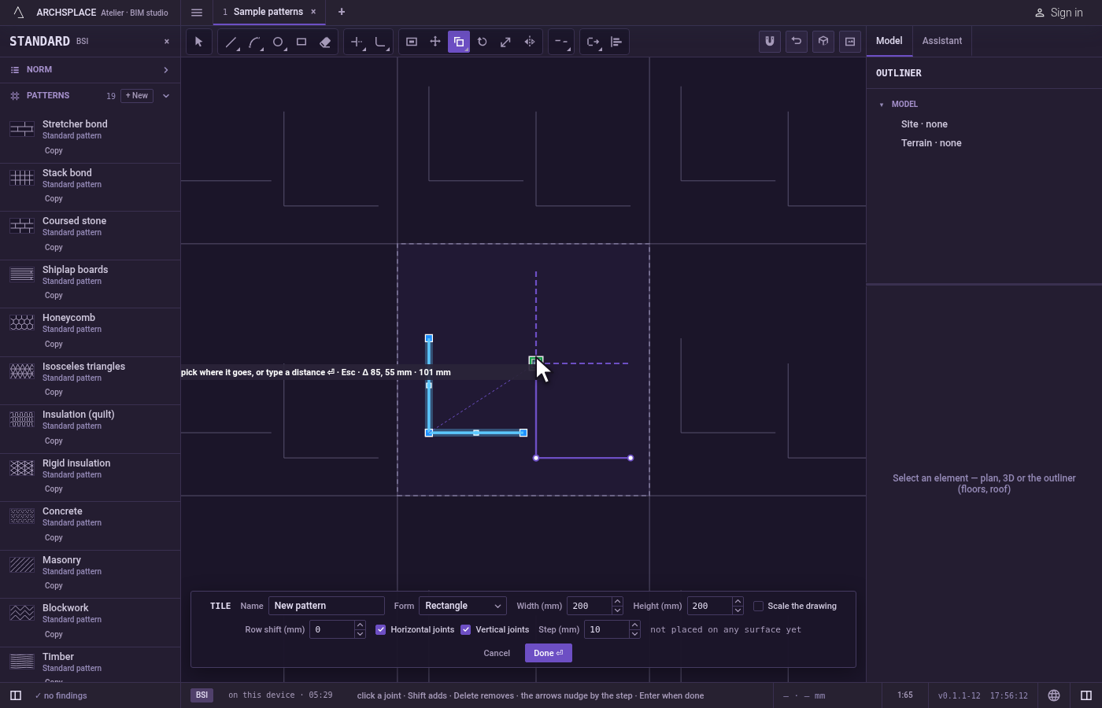Select the Rotate tool

(x=483, y=42)
